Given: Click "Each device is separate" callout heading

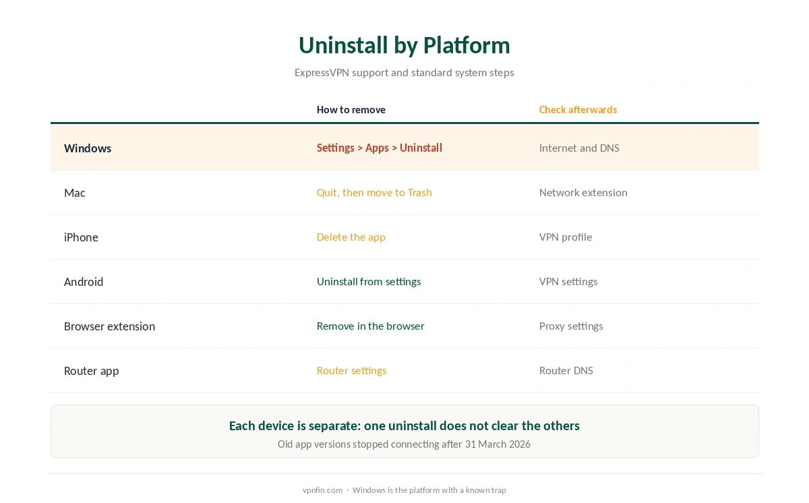Looking at the screenshot, I should 404,426.
